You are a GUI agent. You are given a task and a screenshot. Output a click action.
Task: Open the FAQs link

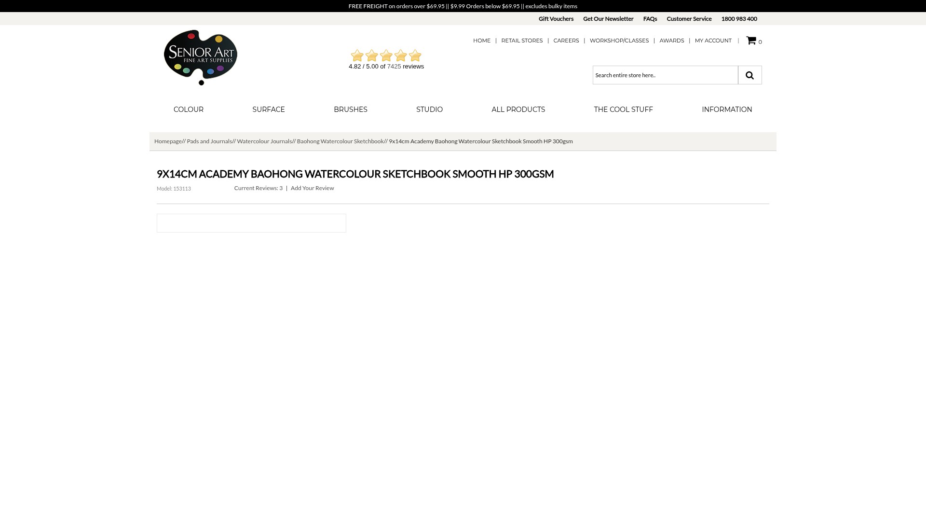point(650,19)
